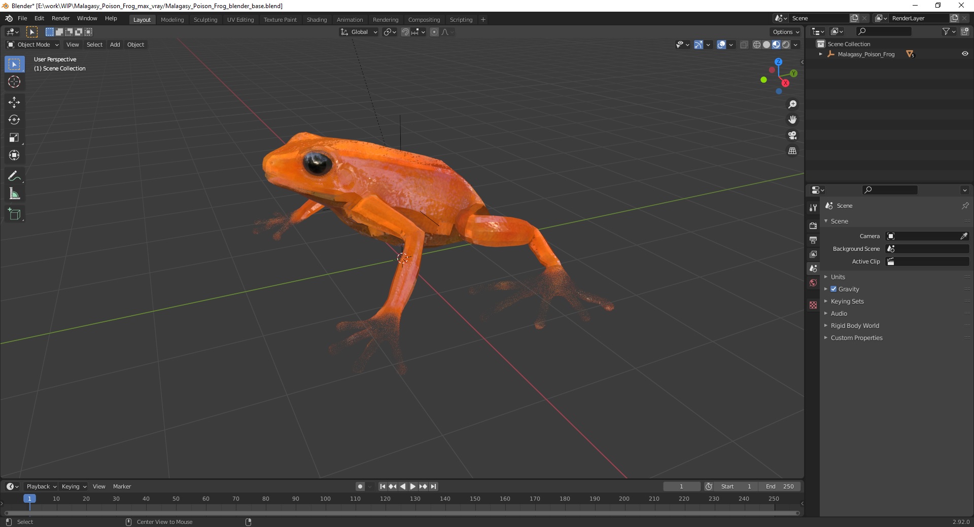The width and height of the screenshot is (974, 527).
Task: Hide Malagasy_Poison_Frog in viewport via eye icon
Action: point(965,54)
